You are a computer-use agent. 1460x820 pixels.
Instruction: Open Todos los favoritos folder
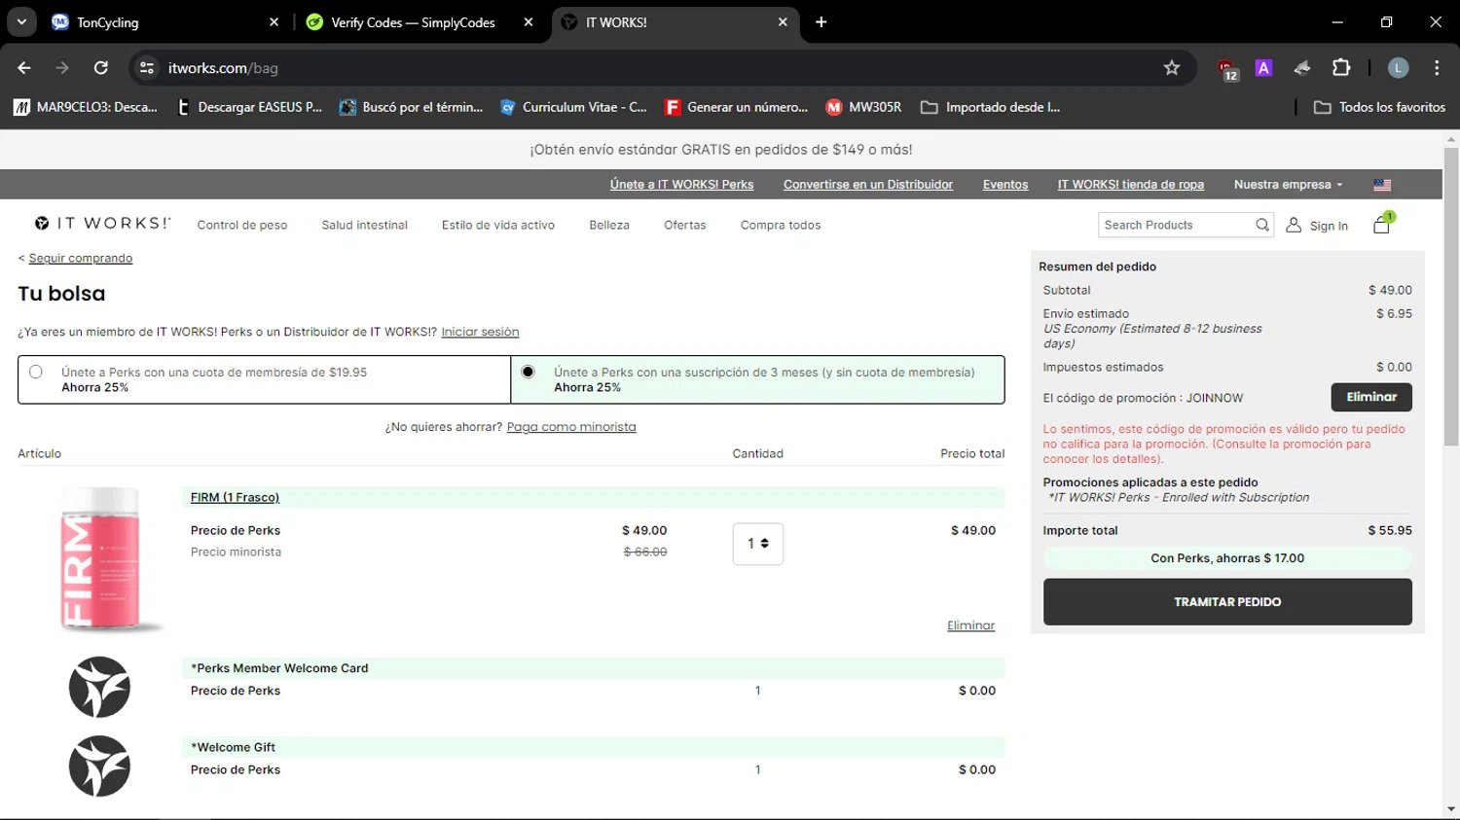(x=1379, y=107)
